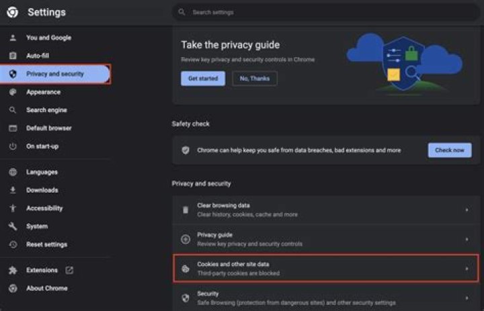Click the Settings page title
This screenshot has height=311, width=484.
[46, 12]
